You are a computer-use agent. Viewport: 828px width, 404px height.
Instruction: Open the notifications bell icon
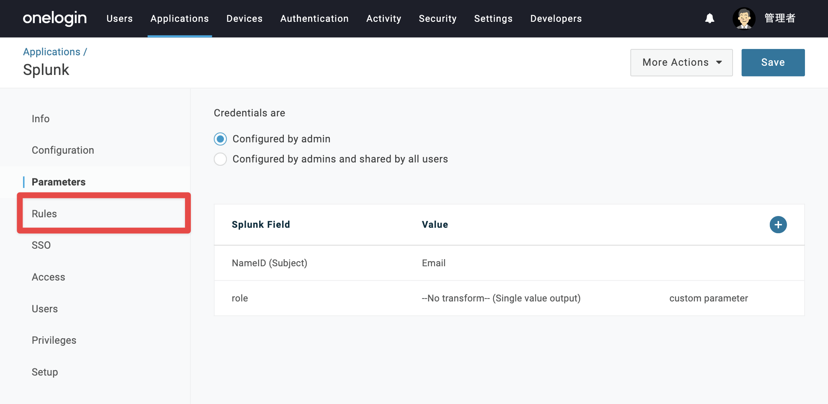click(x=710, y=18)
